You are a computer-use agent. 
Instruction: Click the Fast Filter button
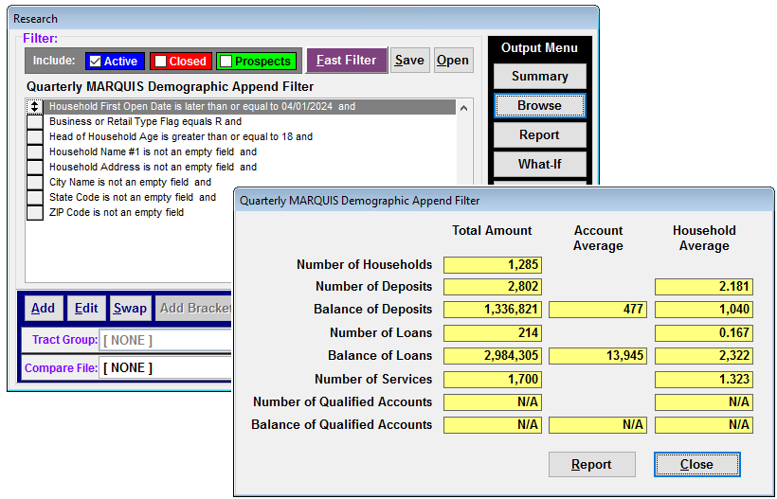coord(347,61)
